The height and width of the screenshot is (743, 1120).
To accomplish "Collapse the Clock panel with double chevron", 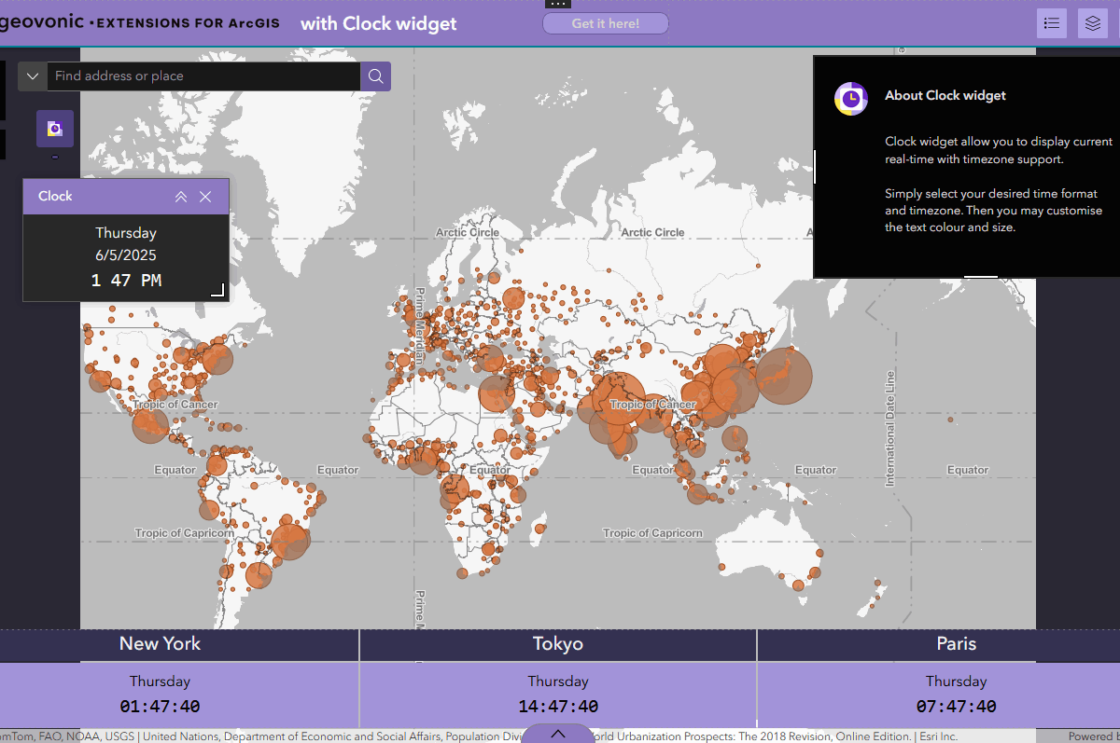I will click(181, 197).
